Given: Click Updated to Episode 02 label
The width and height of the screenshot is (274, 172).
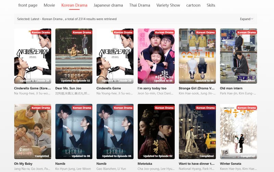Looking at the screenshot, I should coord(158,156).
